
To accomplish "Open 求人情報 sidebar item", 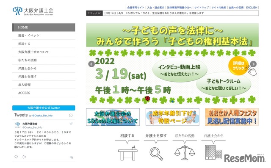I will [x=44, y=85].
